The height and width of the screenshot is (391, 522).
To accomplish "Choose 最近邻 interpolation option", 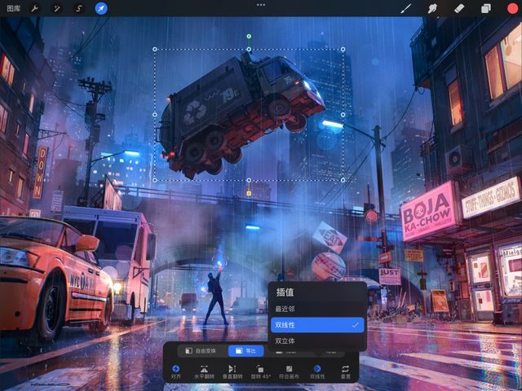I will (317, 309).
